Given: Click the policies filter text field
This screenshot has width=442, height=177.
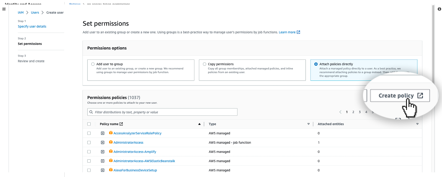Looking at the screenshot, I should tap(162, 112).
